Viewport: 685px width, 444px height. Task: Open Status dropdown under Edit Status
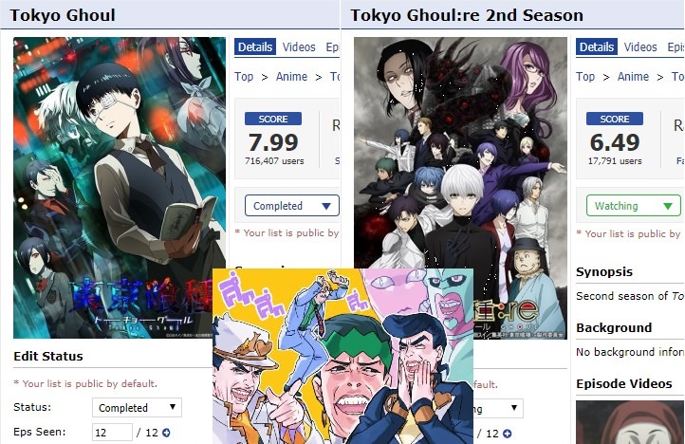tap(137, 408)
